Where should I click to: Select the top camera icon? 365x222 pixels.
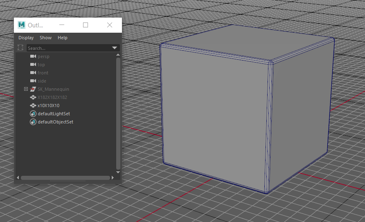33,64
